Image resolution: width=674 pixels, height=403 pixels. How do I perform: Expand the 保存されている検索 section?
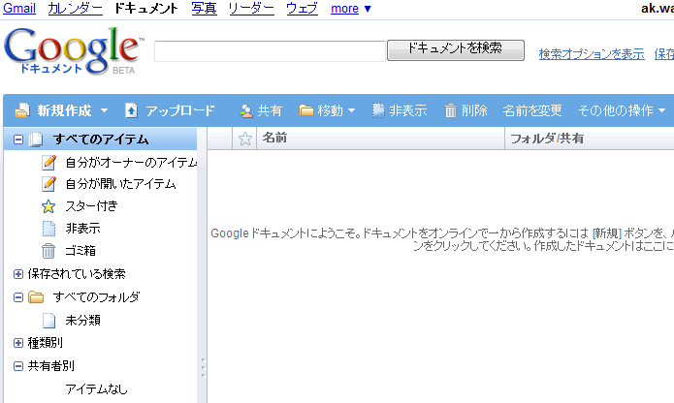17,274
